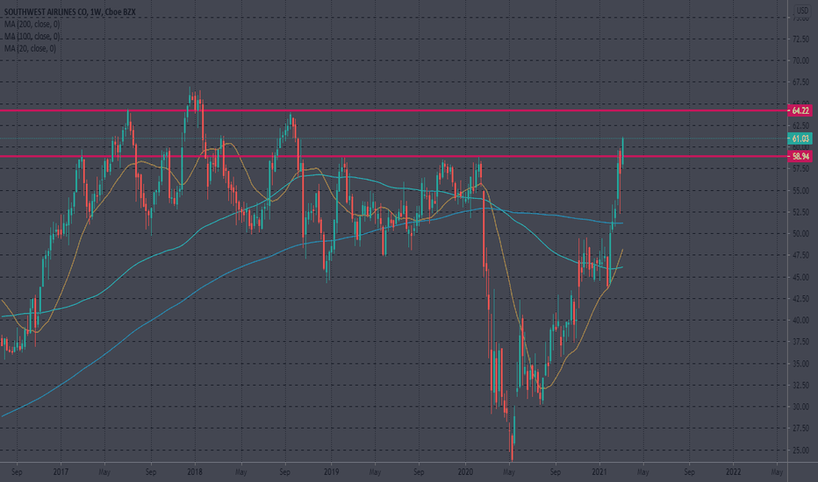The width and height of the screenshot is (818, 482).
Task: Click the 2022 label on time axis
Action: point(733,472)
